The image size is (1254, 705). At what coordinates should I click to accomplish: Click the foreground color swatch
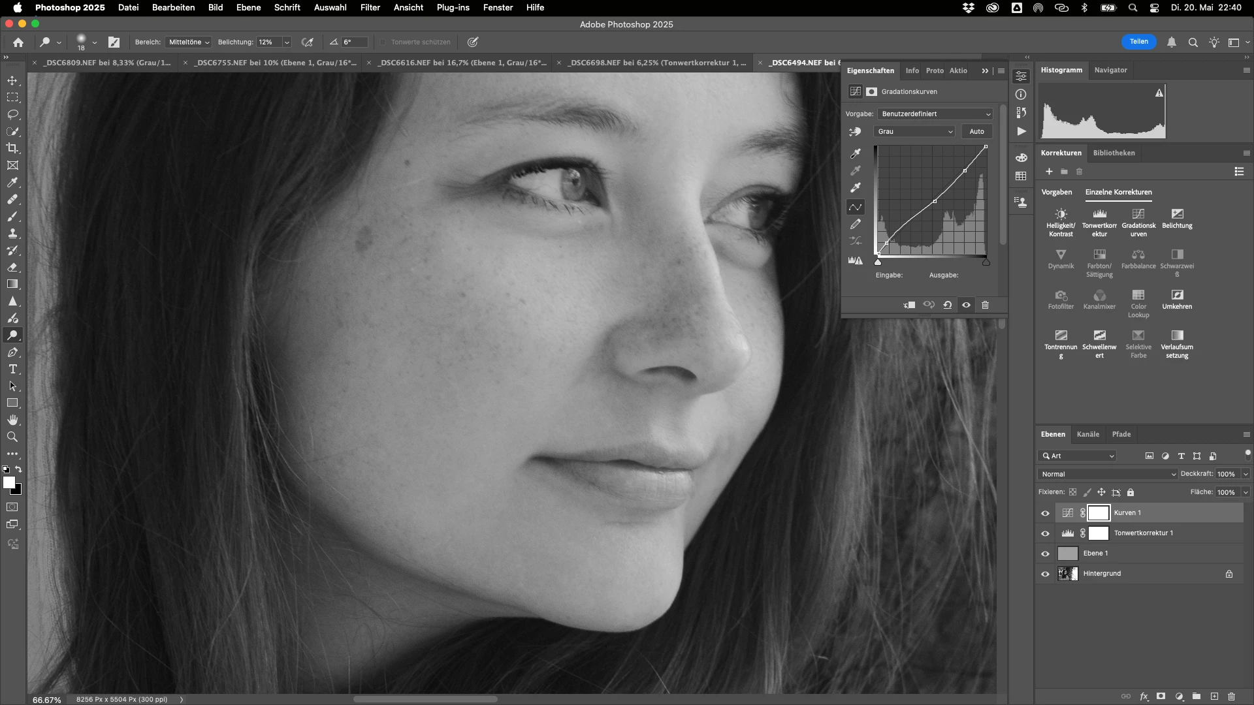(8, 482)
